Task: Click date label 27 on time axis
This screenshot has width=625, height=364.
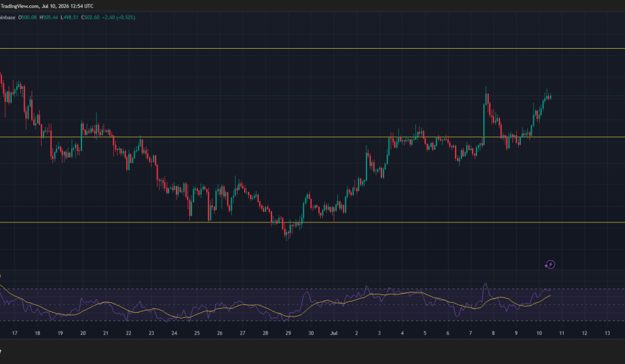Action: [x=242, y=333]
